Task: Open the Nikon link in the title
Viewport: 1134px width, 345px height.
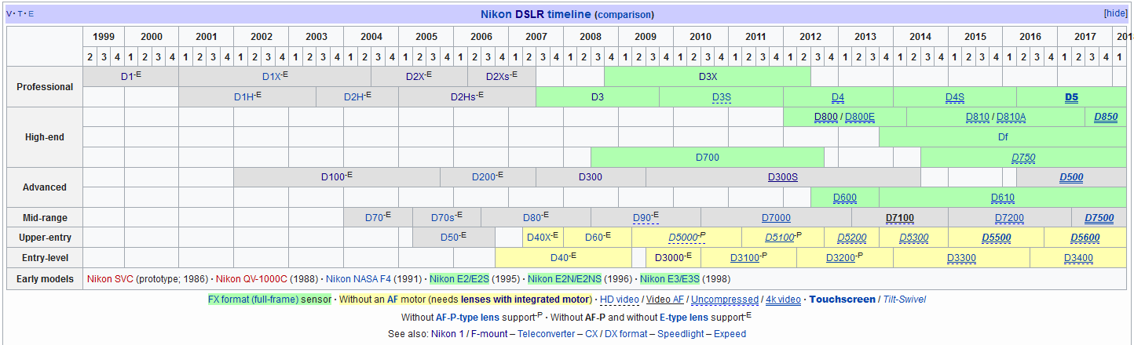Action: pos(496,14)
